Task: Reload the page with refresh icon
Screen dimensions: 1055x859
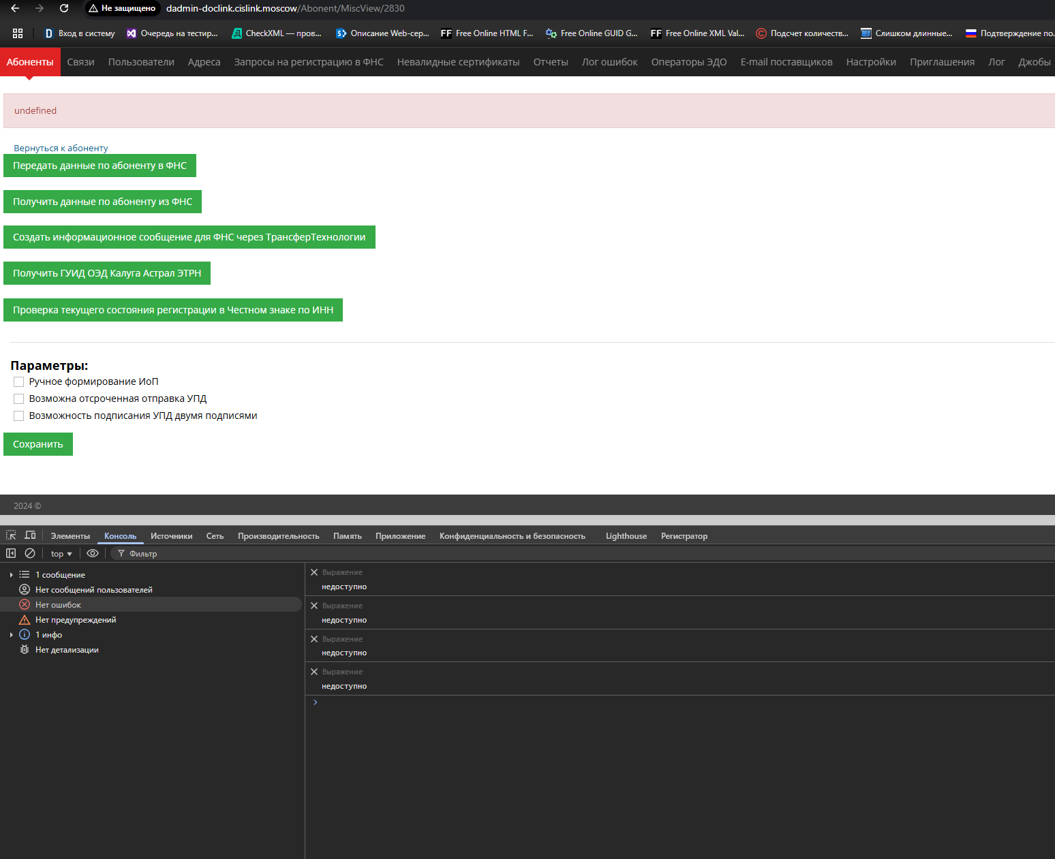Action: [64, 8]
